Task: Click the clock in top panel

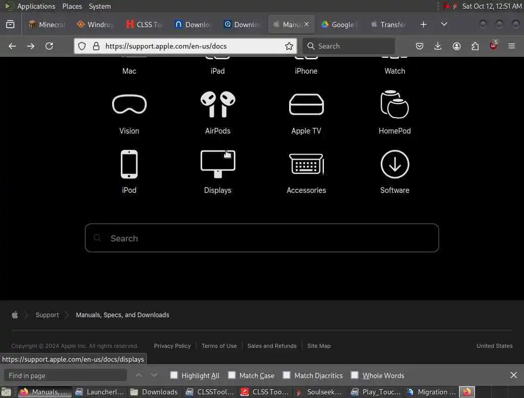Action: point(492,6)
